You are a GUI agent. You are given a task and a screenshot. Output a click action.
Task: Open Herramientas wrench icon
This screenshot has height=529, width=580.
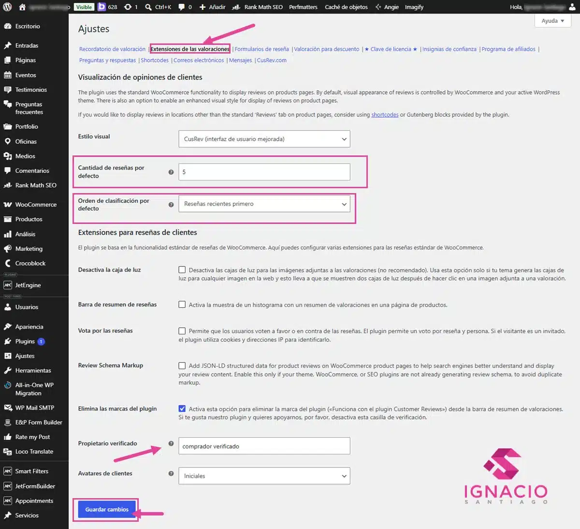click(8, 370)
